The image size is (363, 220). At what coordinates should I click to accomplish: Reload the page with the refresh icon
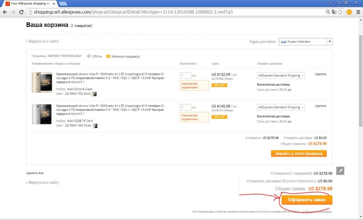click(21, 12)
